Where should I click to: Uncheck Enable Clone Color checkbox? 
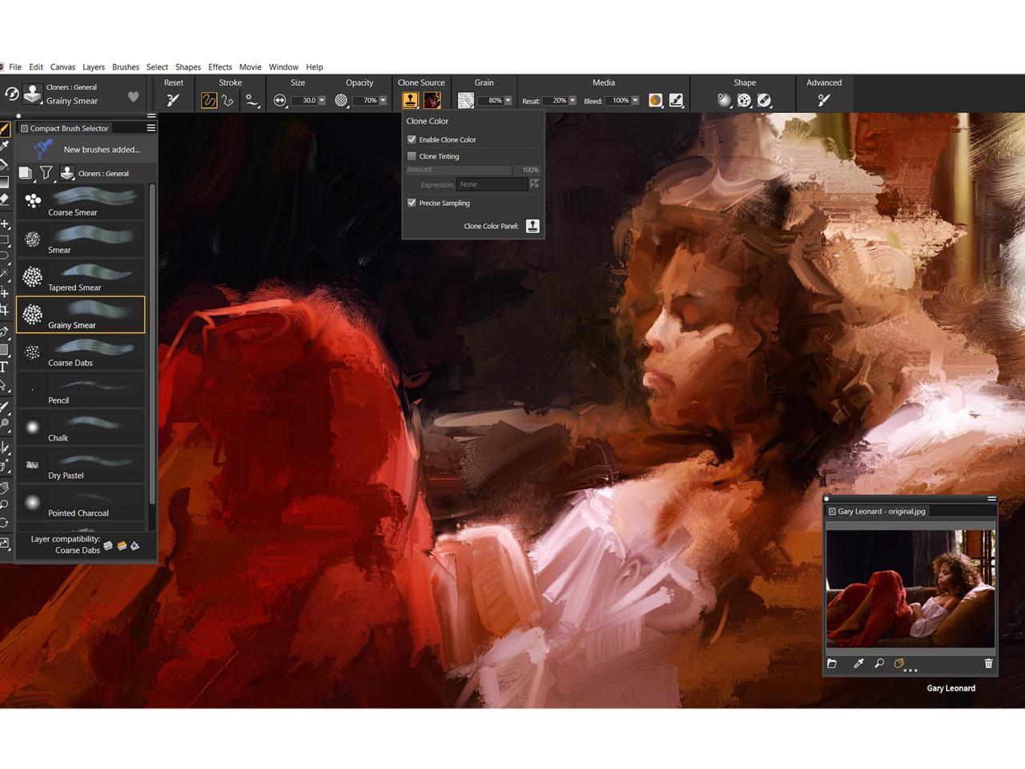click(x=412, y=139)
